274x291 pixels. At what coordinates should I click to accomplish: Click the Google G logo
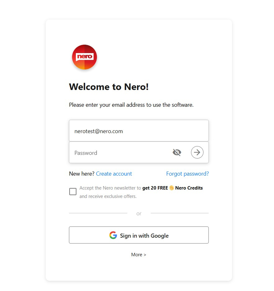tap(113, 235)
